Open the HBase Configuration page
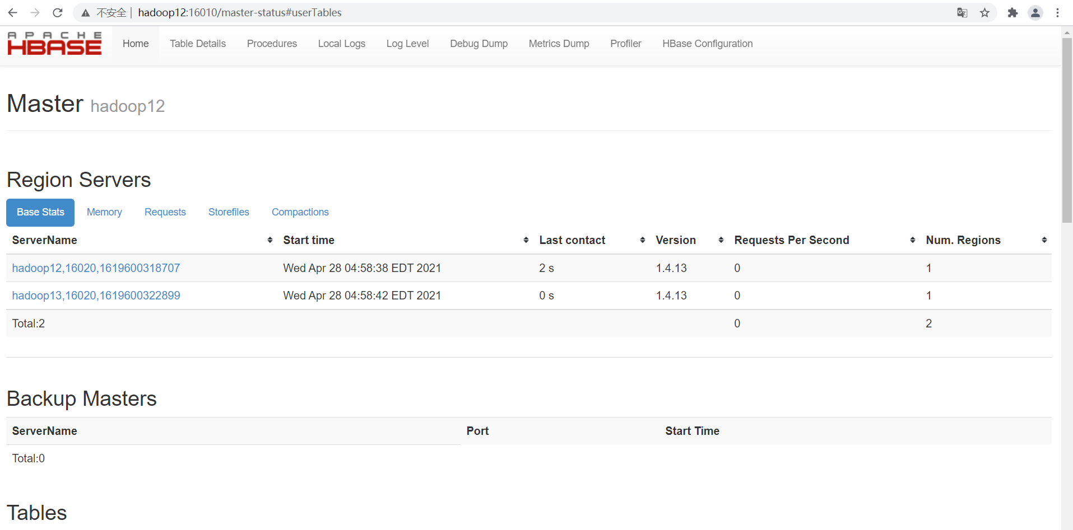The width and height of the screenshot is (1073, 530). coord(707,43)
